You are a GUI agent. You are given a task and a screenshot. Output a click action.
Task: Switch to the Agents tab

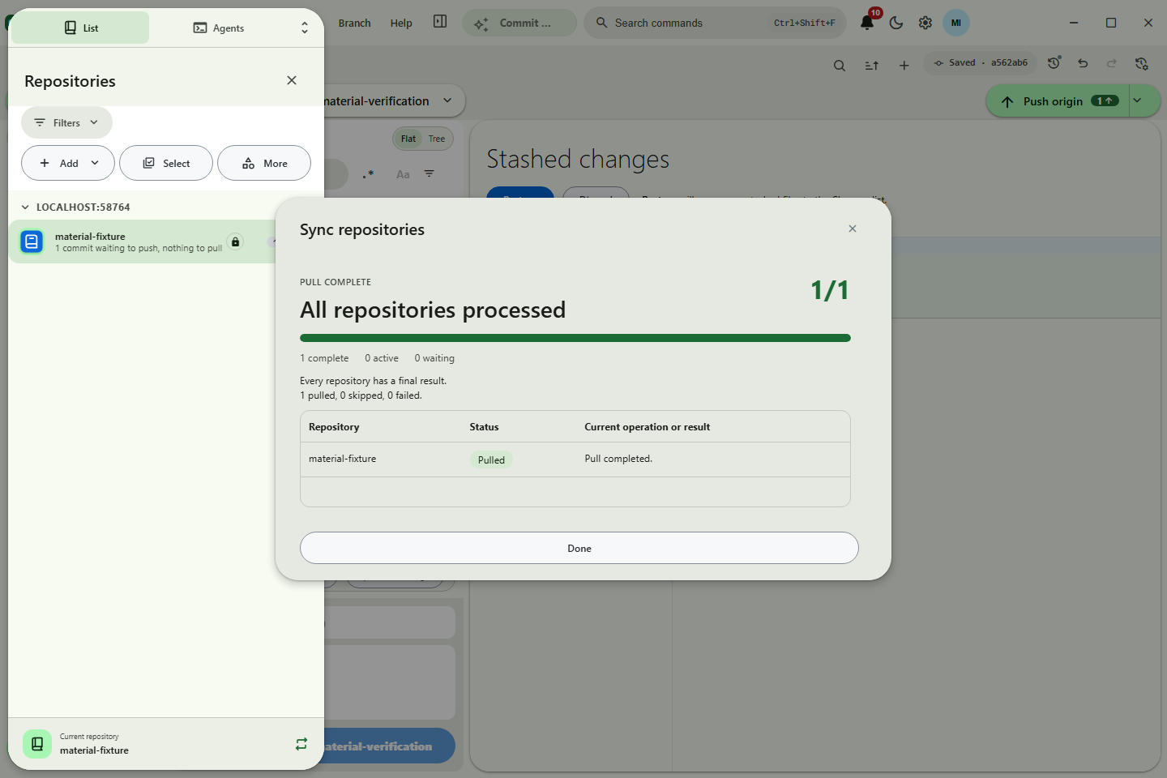pyautogui.click(x=219, y=28)
